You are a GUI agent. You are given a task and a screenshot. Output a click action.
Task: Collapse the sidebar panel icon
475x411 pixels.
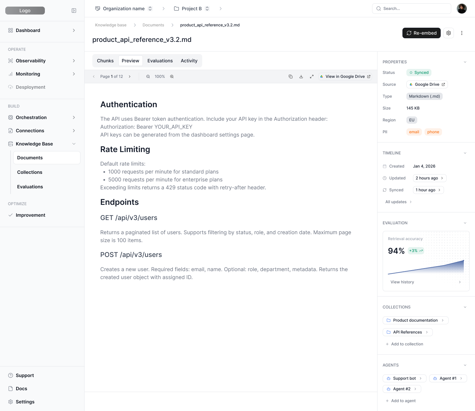point(74,11)
